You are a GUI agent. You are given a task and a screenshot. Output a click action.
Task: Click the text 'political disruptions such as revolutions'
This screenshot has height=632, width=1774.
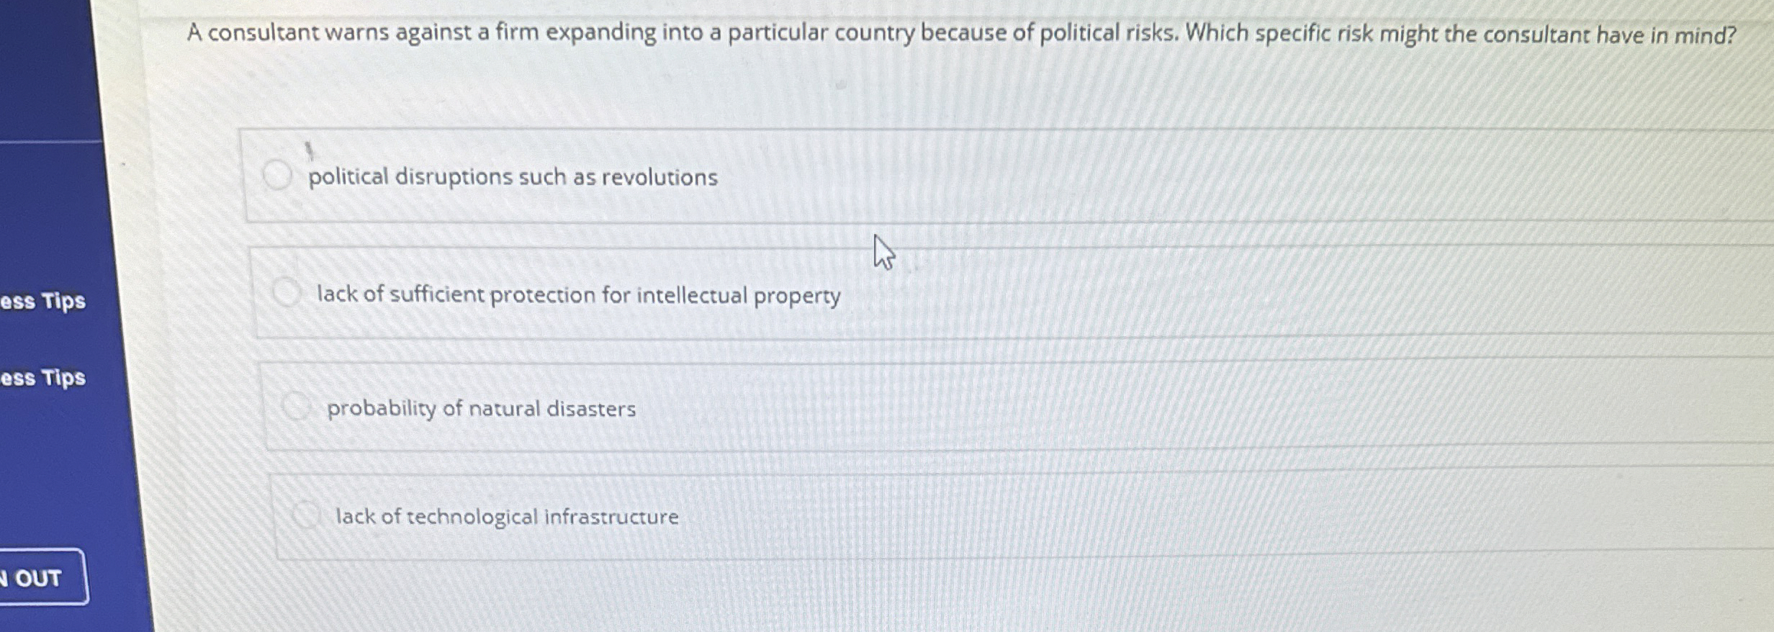point(513,177)
